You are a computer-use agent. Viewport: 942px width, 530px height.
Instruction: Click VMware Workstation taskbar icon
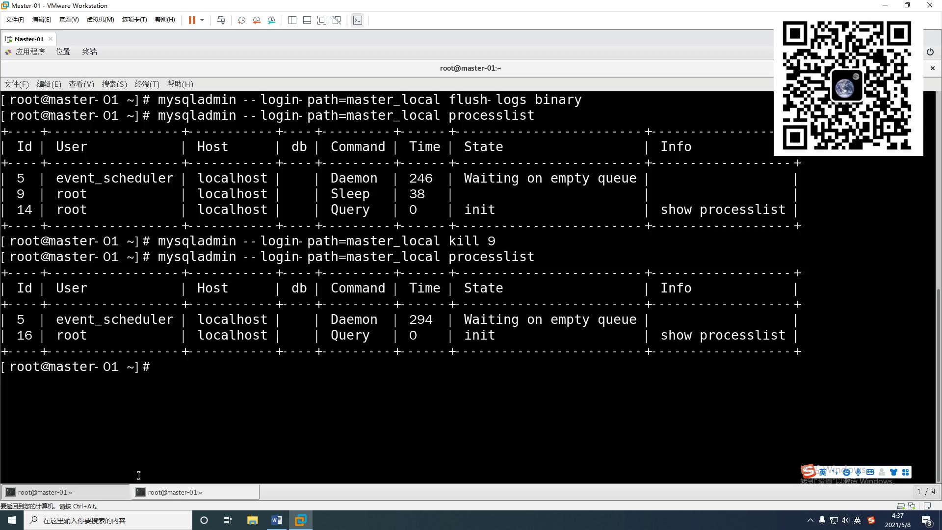[x=300, y=520]
